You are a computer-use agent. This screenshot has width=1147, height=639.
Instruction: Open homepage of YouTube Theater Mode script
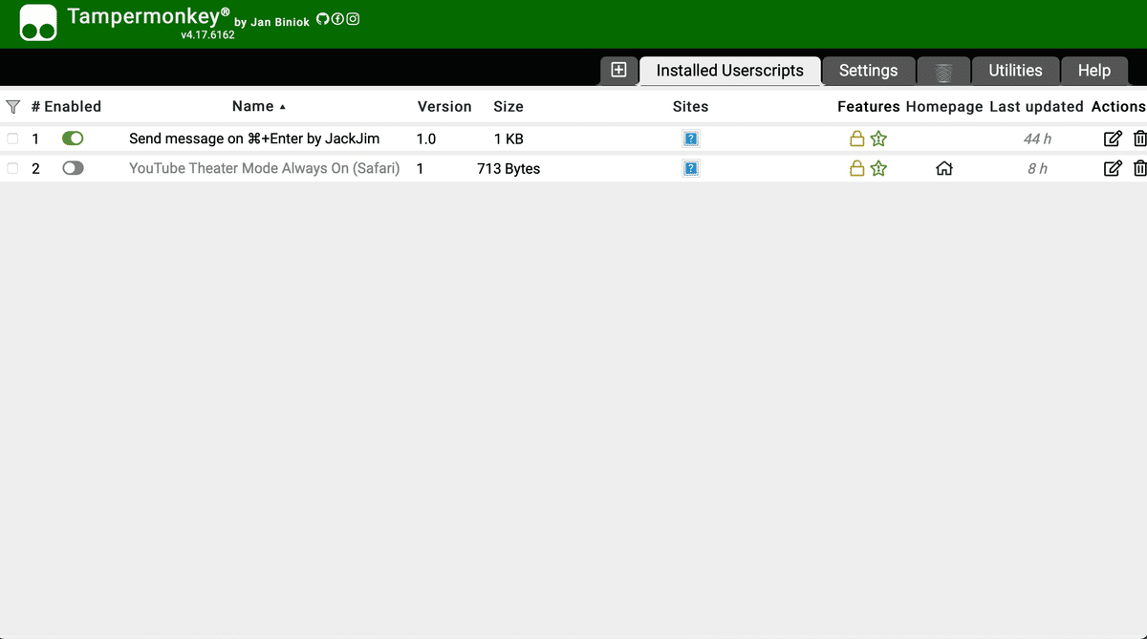(x=944, y=169)
